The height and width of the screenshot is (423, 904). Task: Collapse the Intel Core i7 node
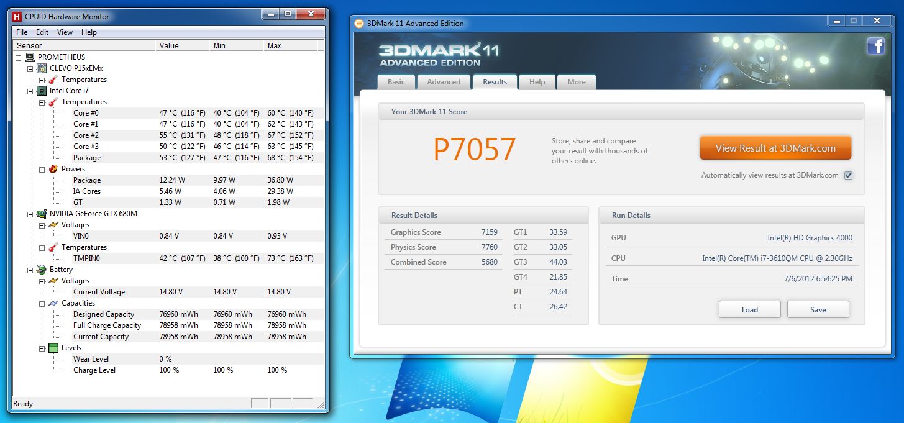click(x=30, y=91)
